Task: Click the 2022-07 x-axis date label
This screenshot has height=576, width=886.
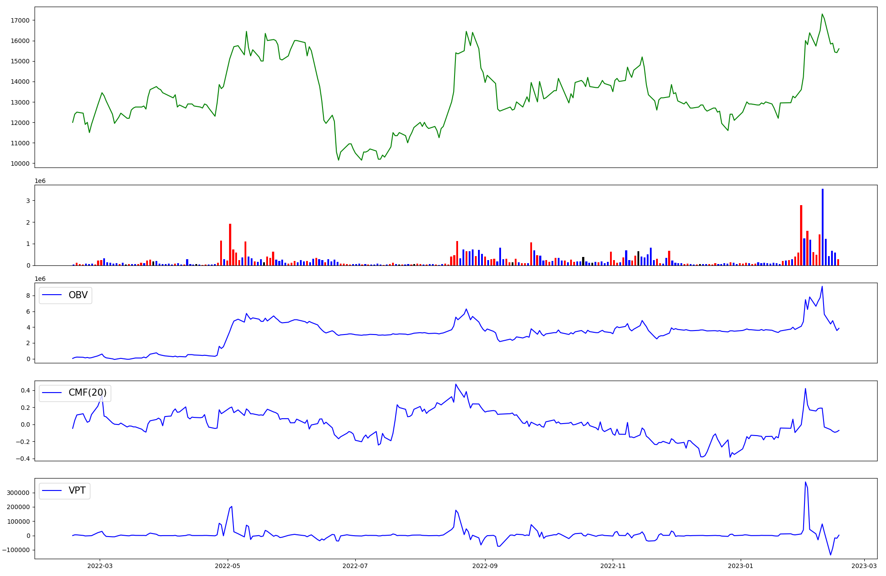Action: tap(355, 566)
